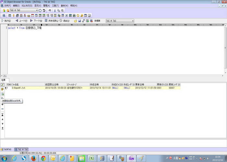The width and height of the screenshot is (227, 162).
Task: Jump to last record with bottom arrow icon
Action: pyautogui.click(x=3, y=128)
